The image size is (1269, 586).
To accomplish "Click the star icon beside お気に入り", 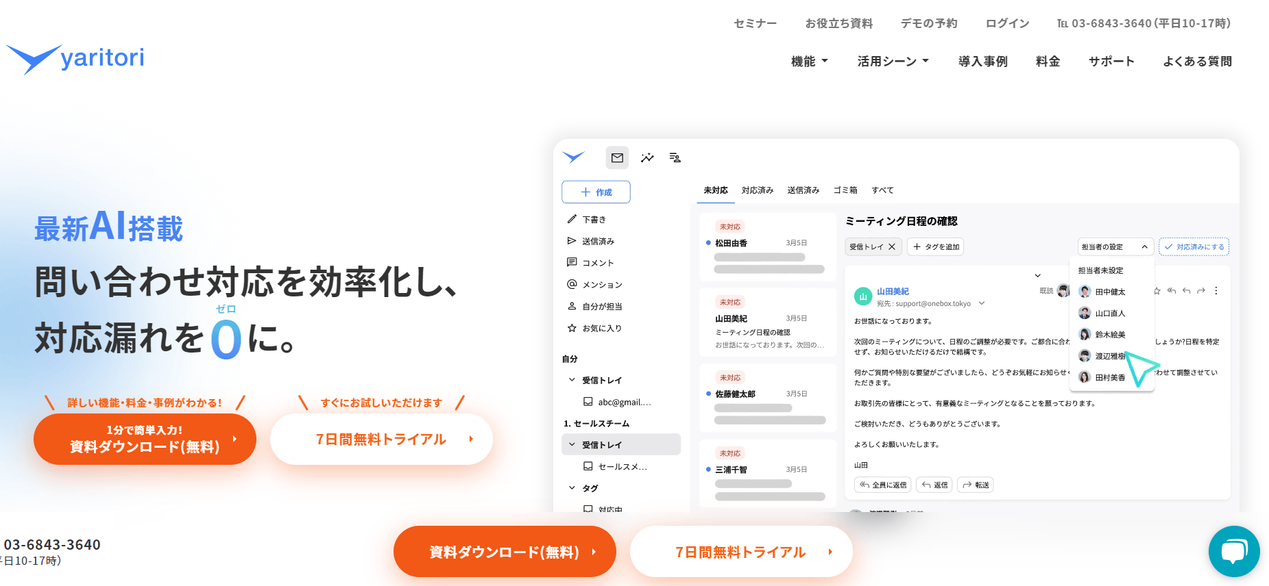I will [x=572, y=328].
